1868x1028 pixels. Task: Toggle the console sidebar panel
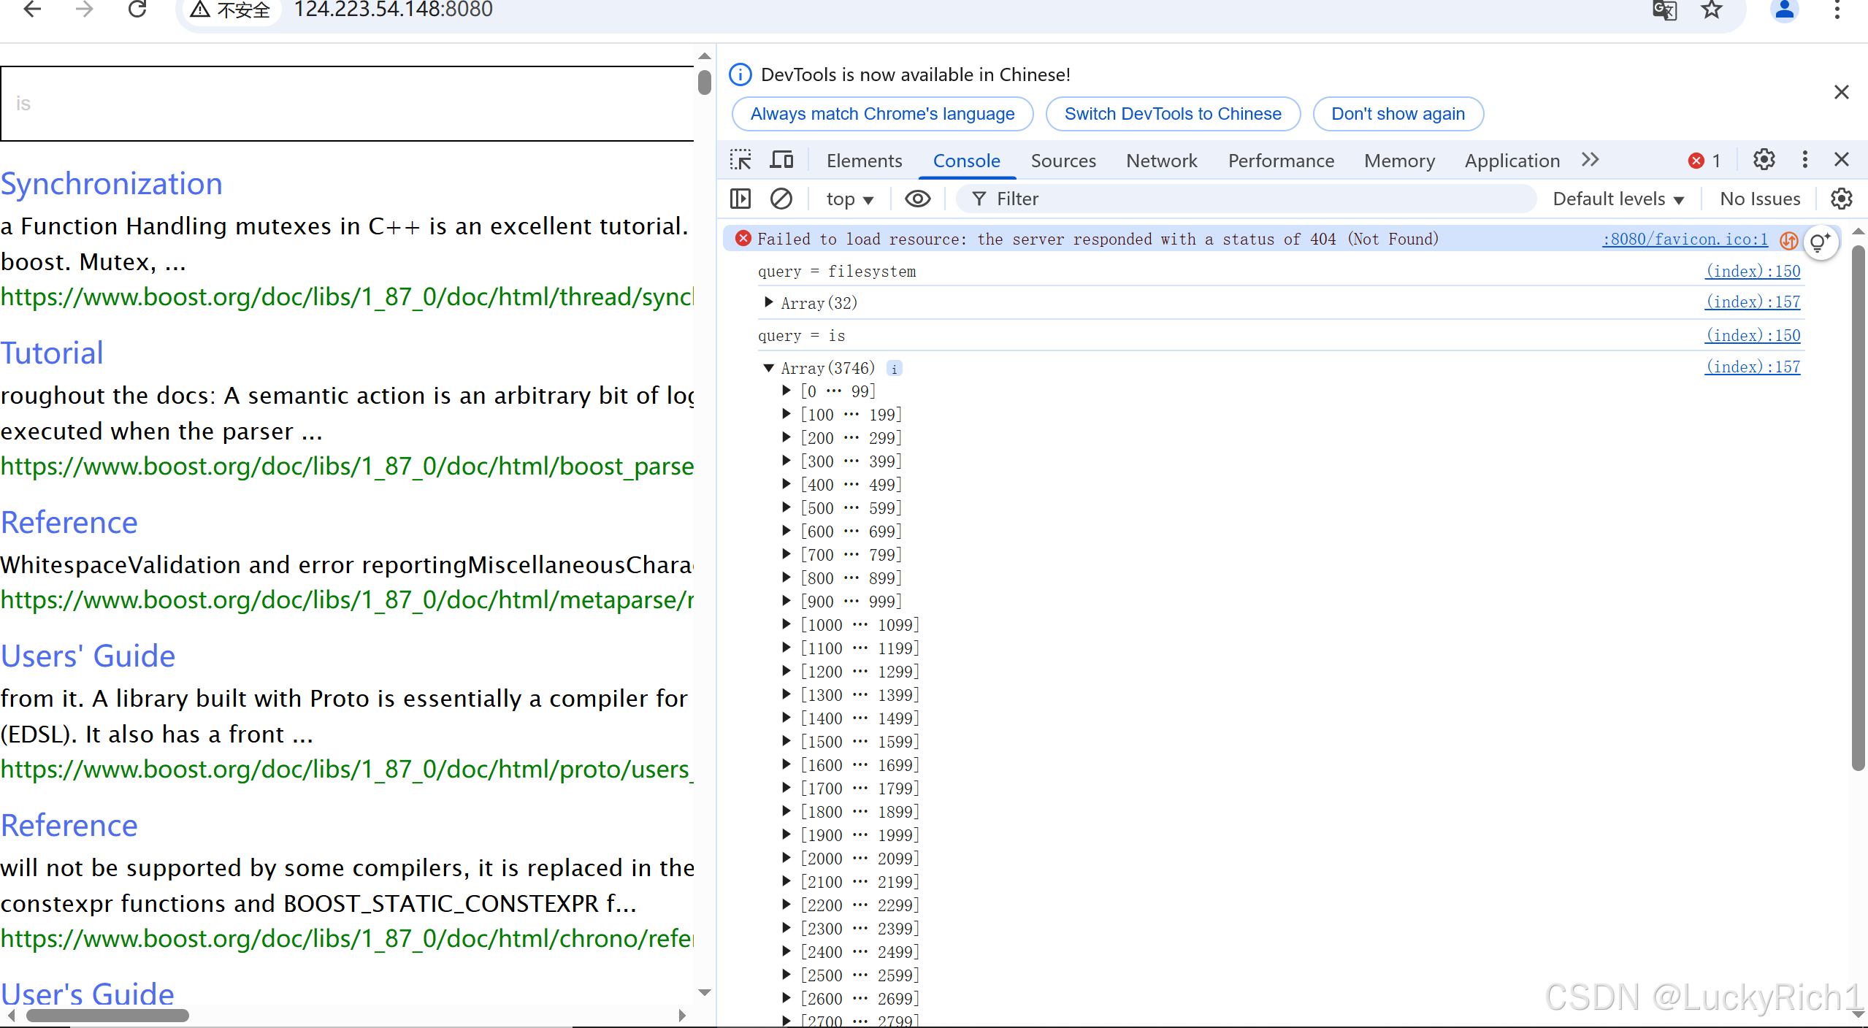pyautogui.click(x=740, y=199)
